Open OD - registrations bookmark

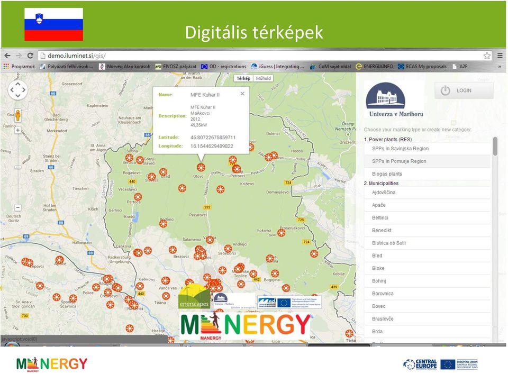pos(223,66)
